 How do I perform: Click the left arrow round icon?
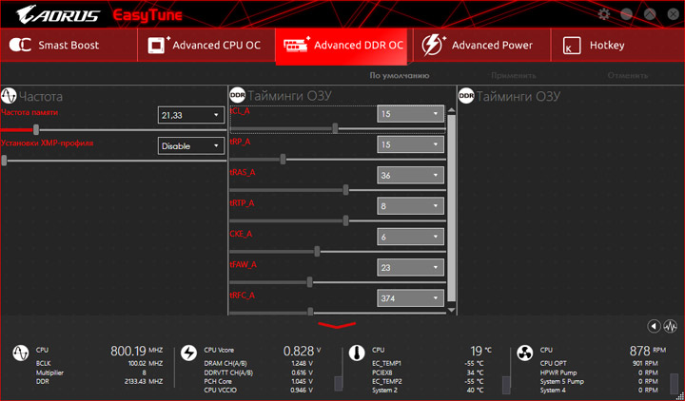coord(654,326)
